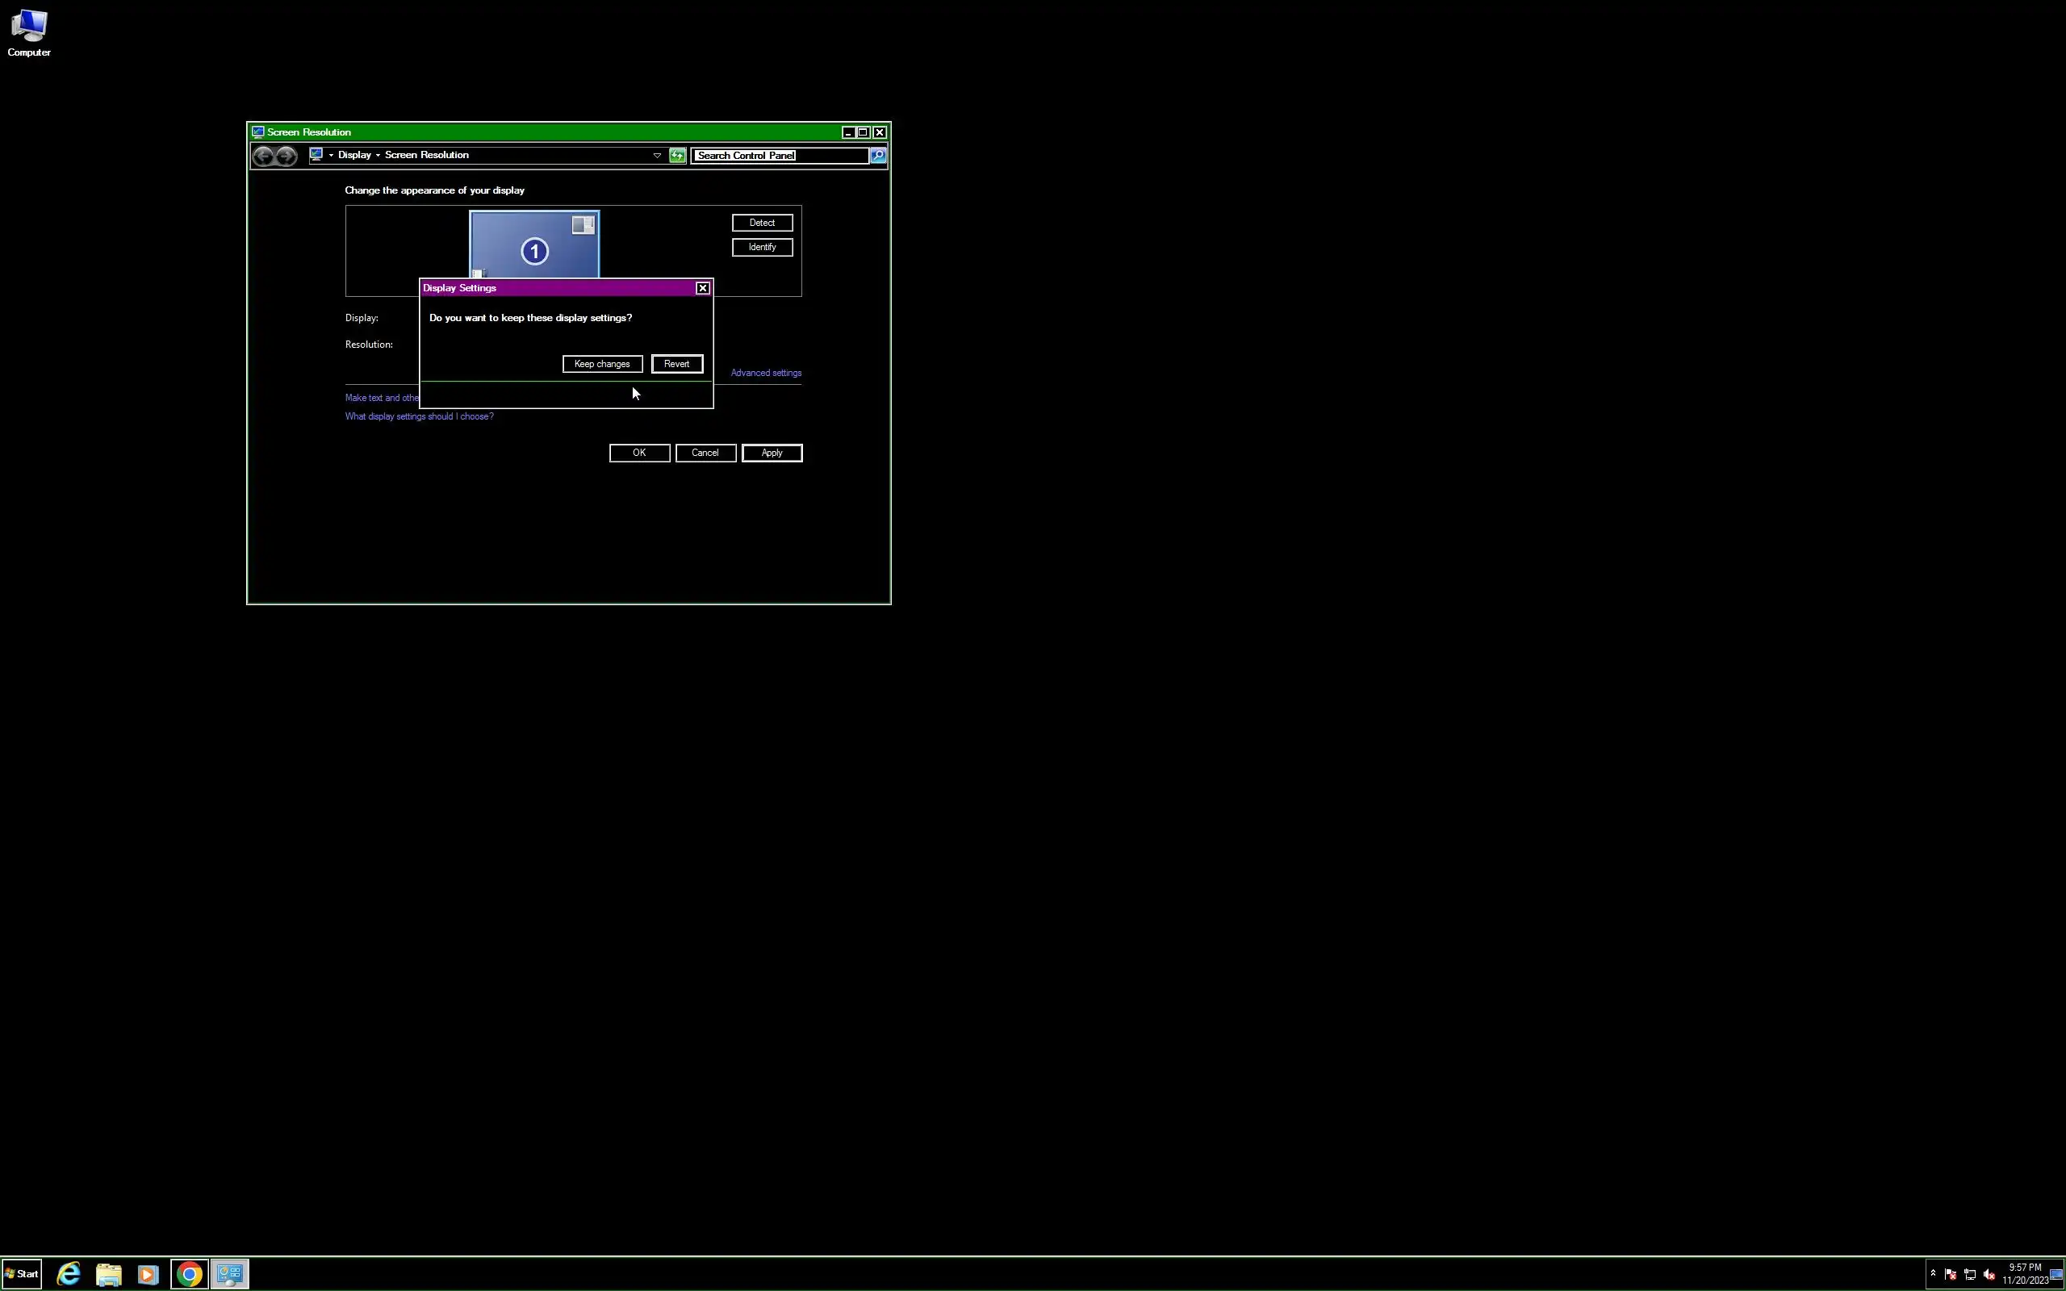The height and width of the screenshot is (1291, 2066).
Task: Expand address bar history dropdown arrow
Action: 656,156
